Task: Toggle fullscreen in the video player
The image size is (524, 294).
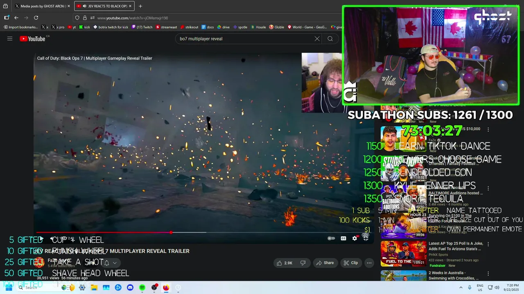Action: (x=366, y=238)
